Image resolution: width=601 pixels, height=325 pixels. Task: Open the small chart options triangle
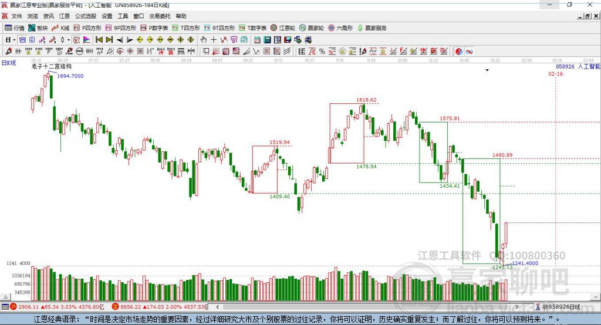[x=487, y=70]
